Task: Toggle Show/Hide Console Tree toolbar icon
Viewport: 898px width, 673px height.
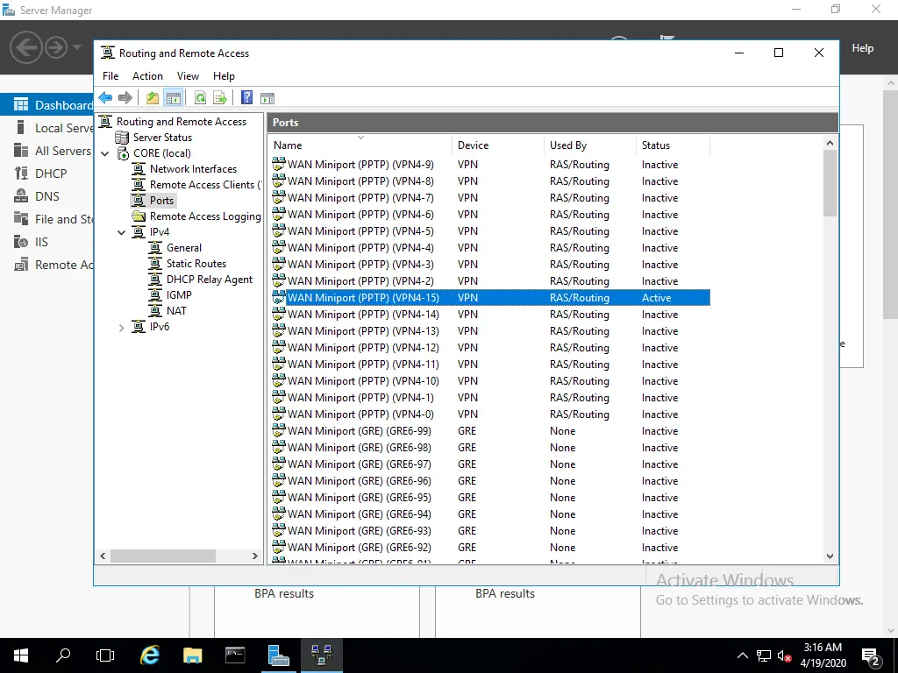Action: click(173, 98)
